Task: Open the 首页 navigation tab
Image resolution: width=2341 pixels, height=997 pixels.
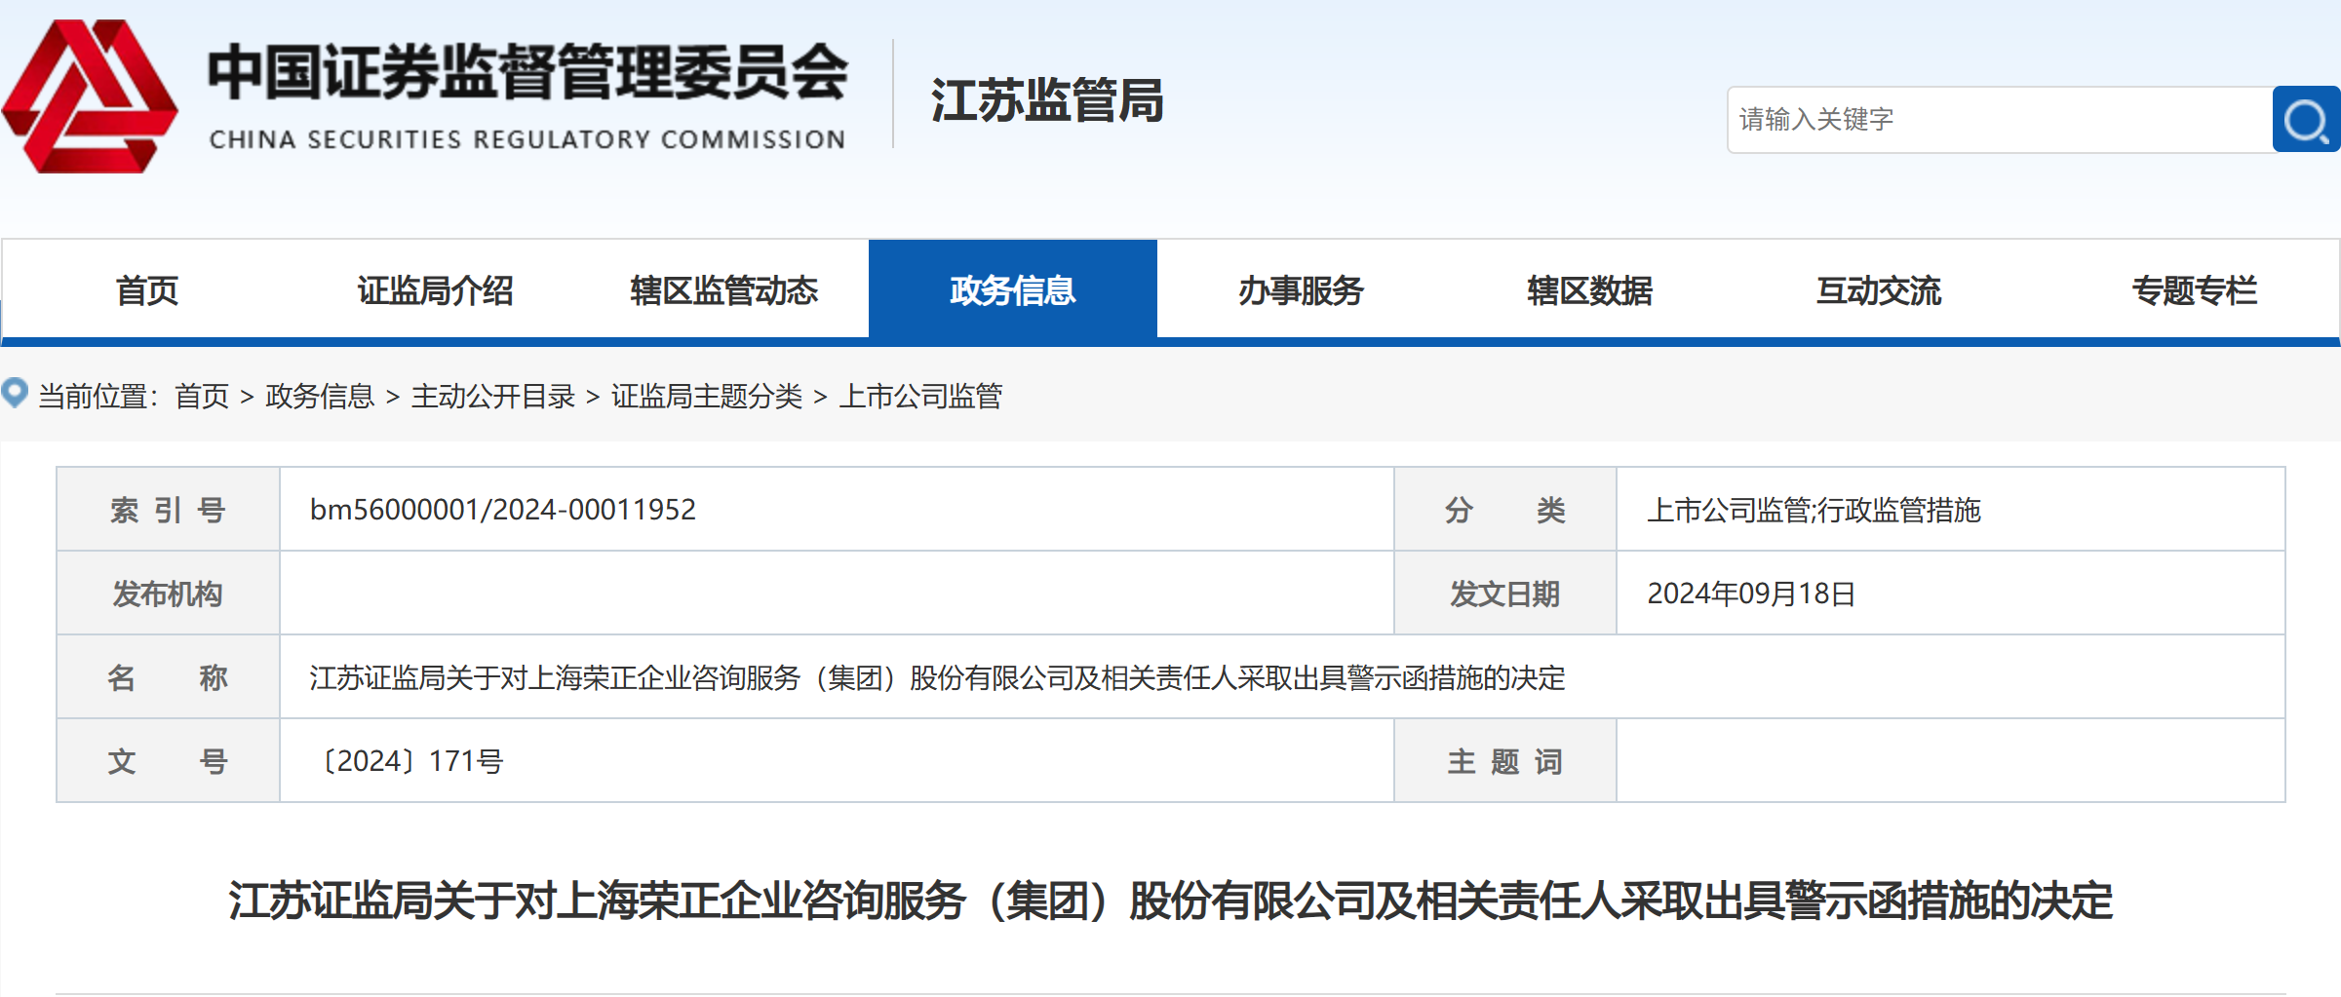Action: [x=146, y=290]
